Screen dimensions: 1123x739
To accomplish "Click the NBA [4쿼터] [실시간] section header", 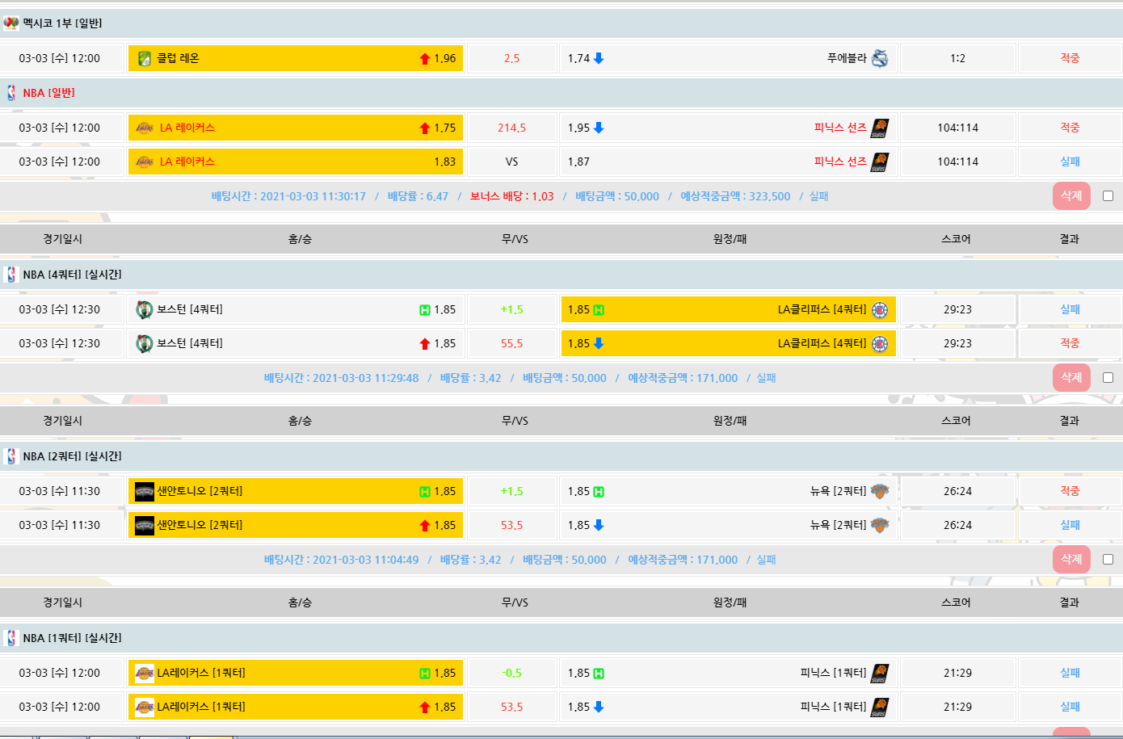I will pyautogui.click(x=72, y=275).
